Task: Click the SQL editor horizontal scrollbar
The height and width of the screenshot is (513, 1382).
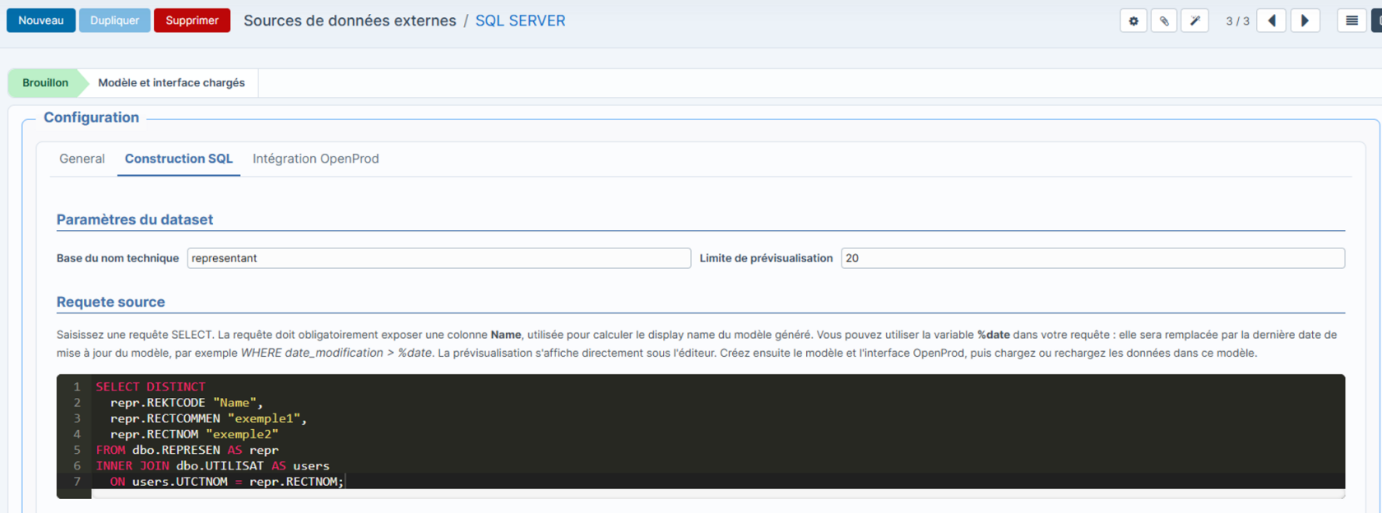Action: tap(718, 494)
